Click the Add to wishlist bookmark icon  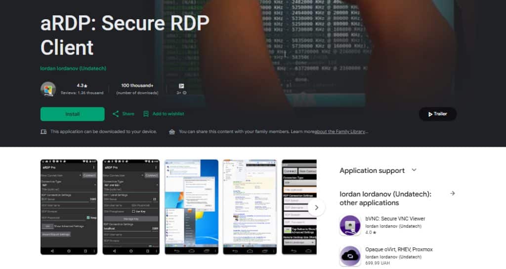coord(146,114)
